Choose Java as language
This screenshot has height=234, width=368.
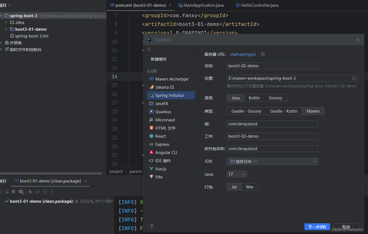tap(235, 98)
